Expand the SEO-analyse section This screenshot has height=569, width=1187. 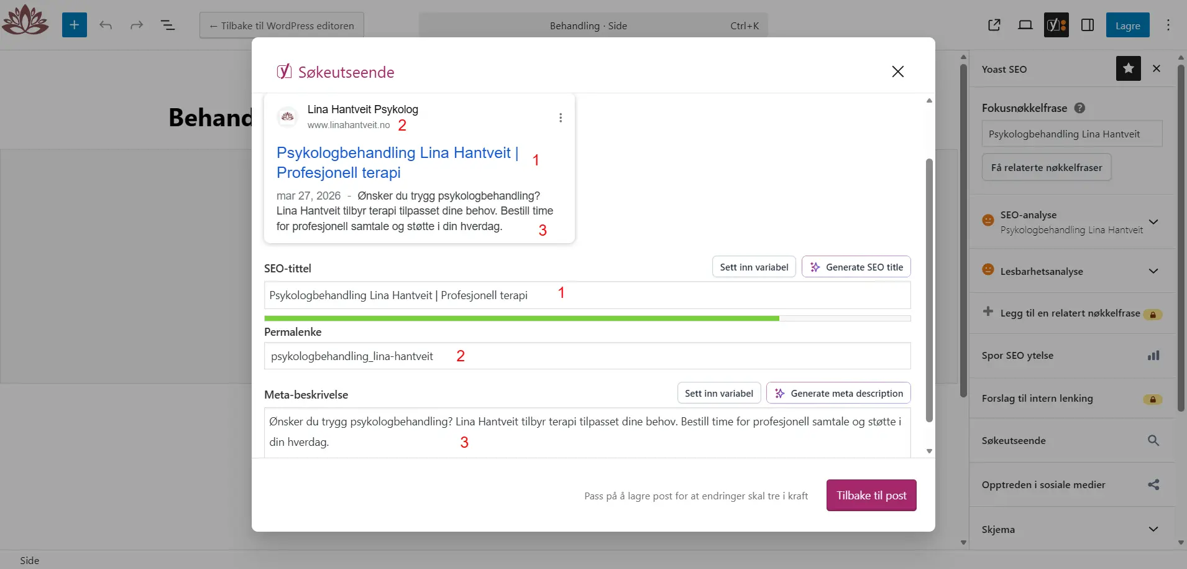pyautogui.click(x=1072, y=222)
